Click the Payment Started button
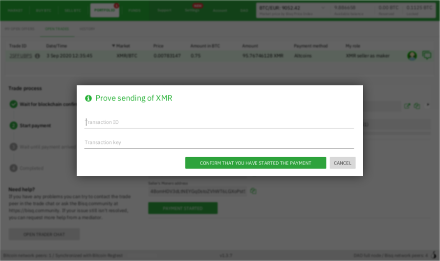This screenshot has width=440, height=261. click(183, 208)
